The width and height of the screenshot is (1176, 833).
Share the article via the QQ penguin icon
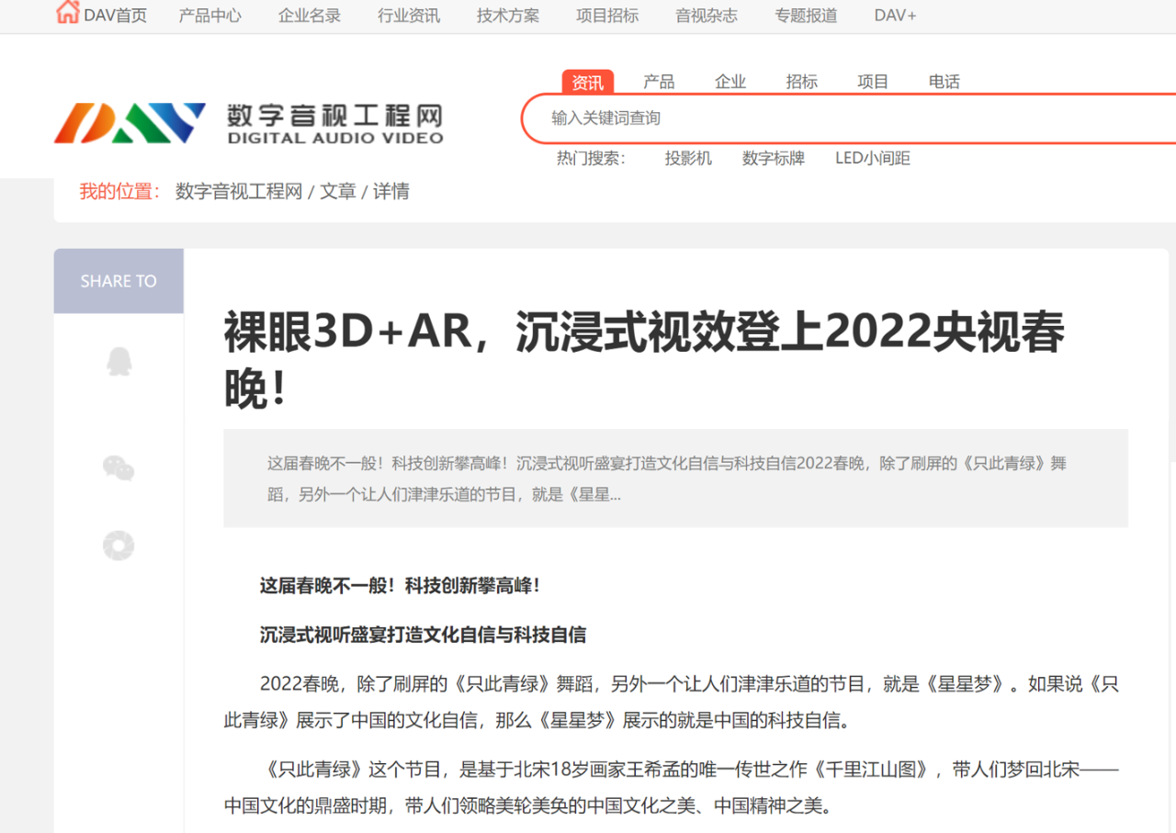(x=119, y=361)
